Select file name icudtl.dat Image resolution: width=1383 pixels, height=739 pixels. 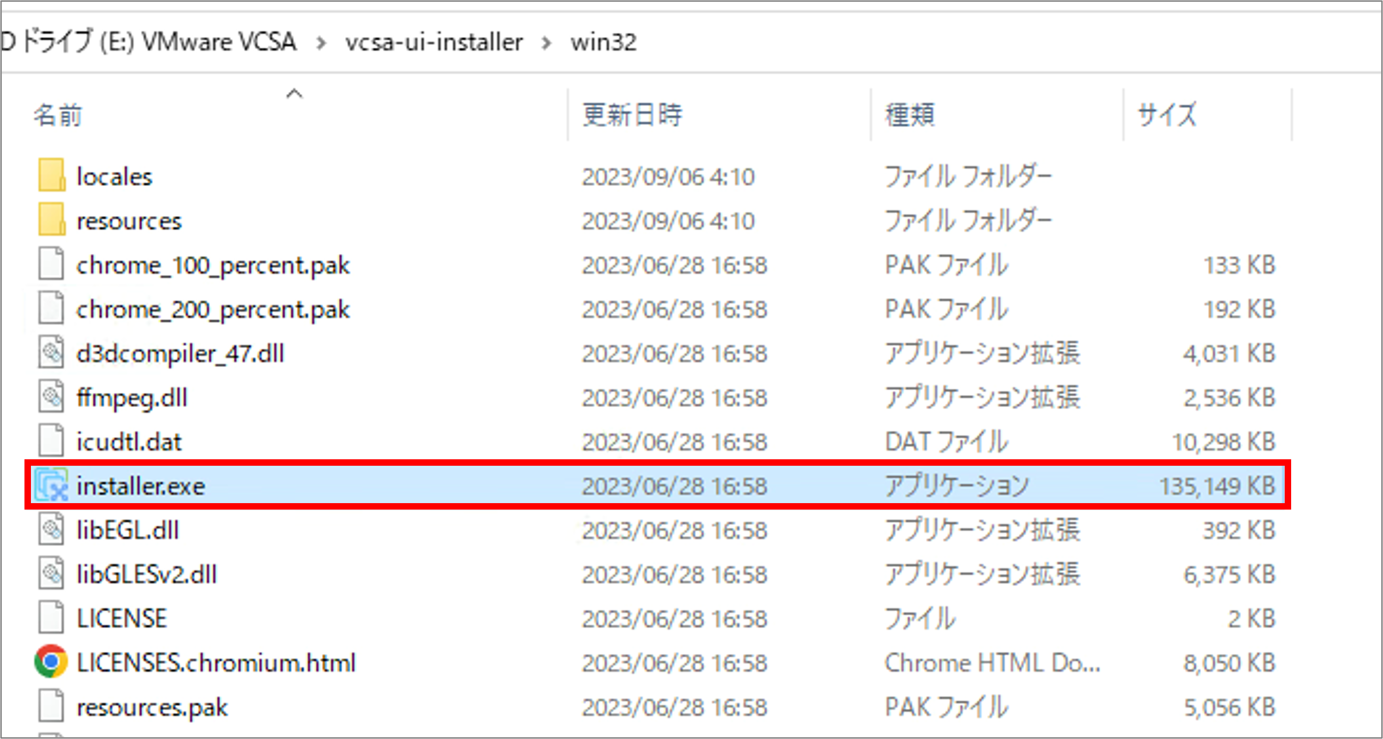(x=129, y=442)
